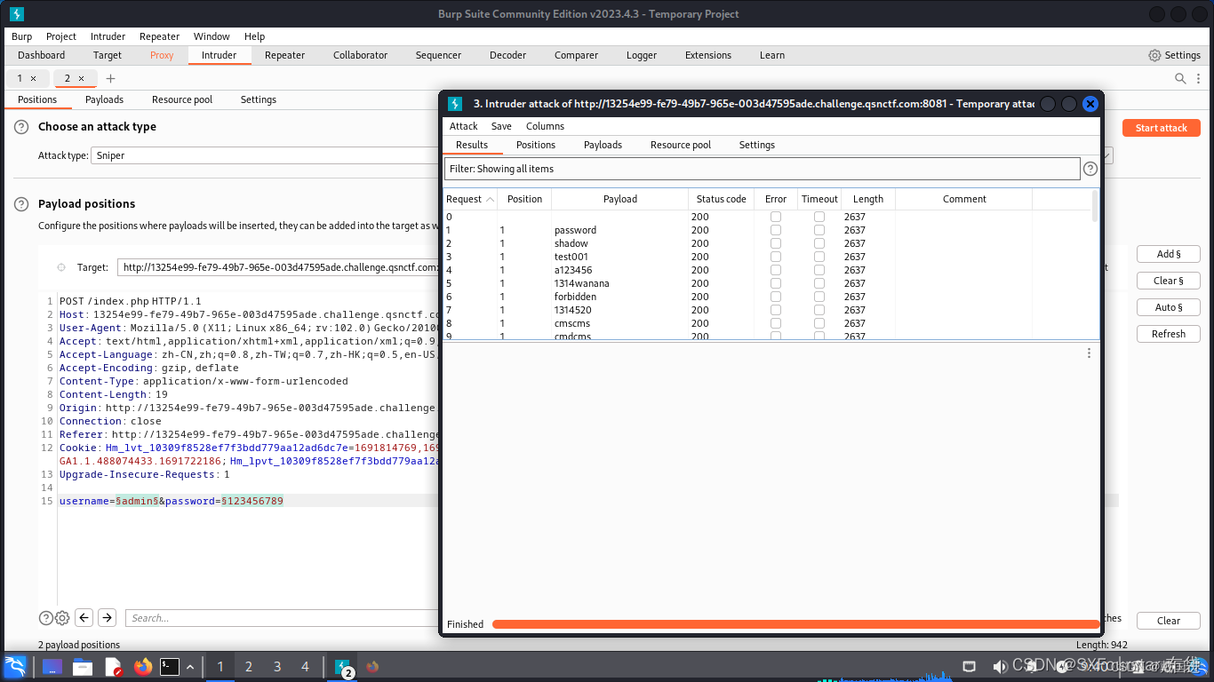Sort results by Length column header
The width and height of the screenshot is (1214, 682).
pos(867,199)
